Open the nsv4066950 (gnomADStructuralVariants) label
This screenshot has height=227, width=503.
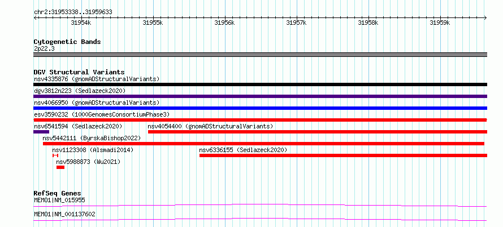point(97,103)
